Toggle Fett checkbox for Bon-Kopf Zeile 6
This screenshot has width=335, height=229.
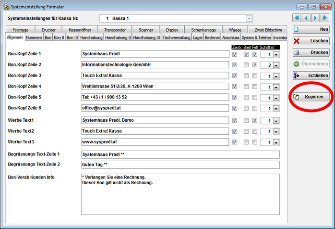pos(255,108)
